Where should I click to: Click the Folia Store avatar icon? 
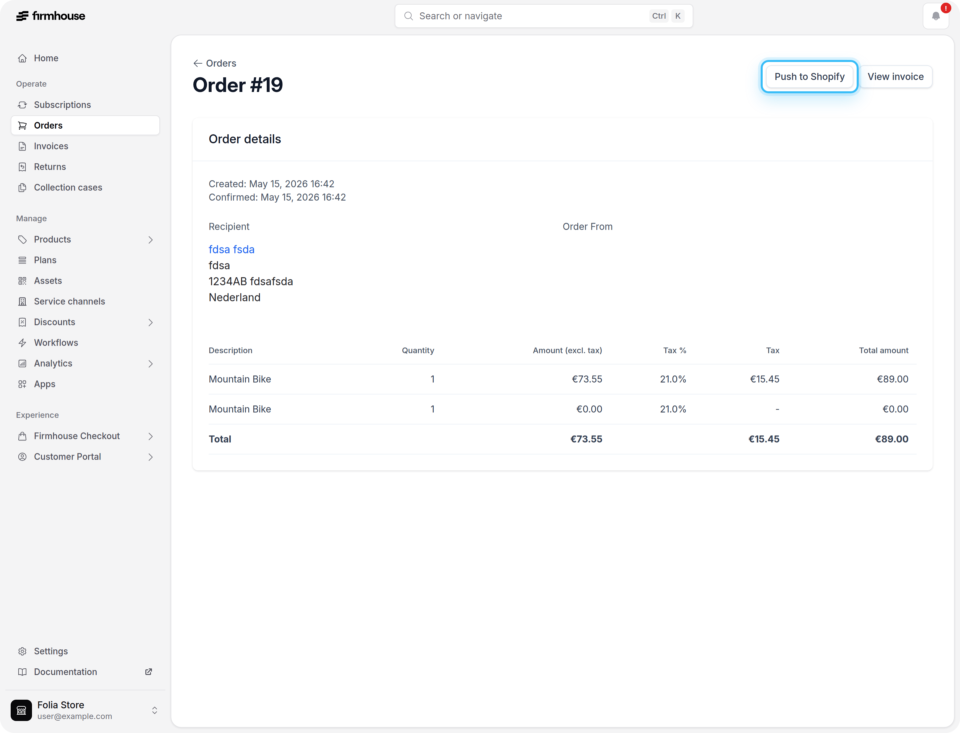pos(21,710)
